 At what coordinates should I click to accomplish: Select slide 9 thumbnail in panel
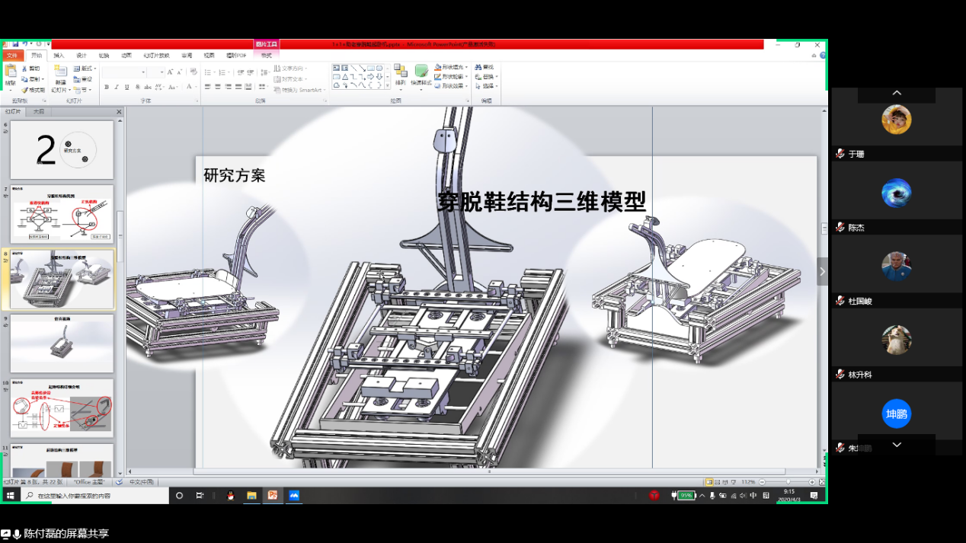(x=62, y=343)
